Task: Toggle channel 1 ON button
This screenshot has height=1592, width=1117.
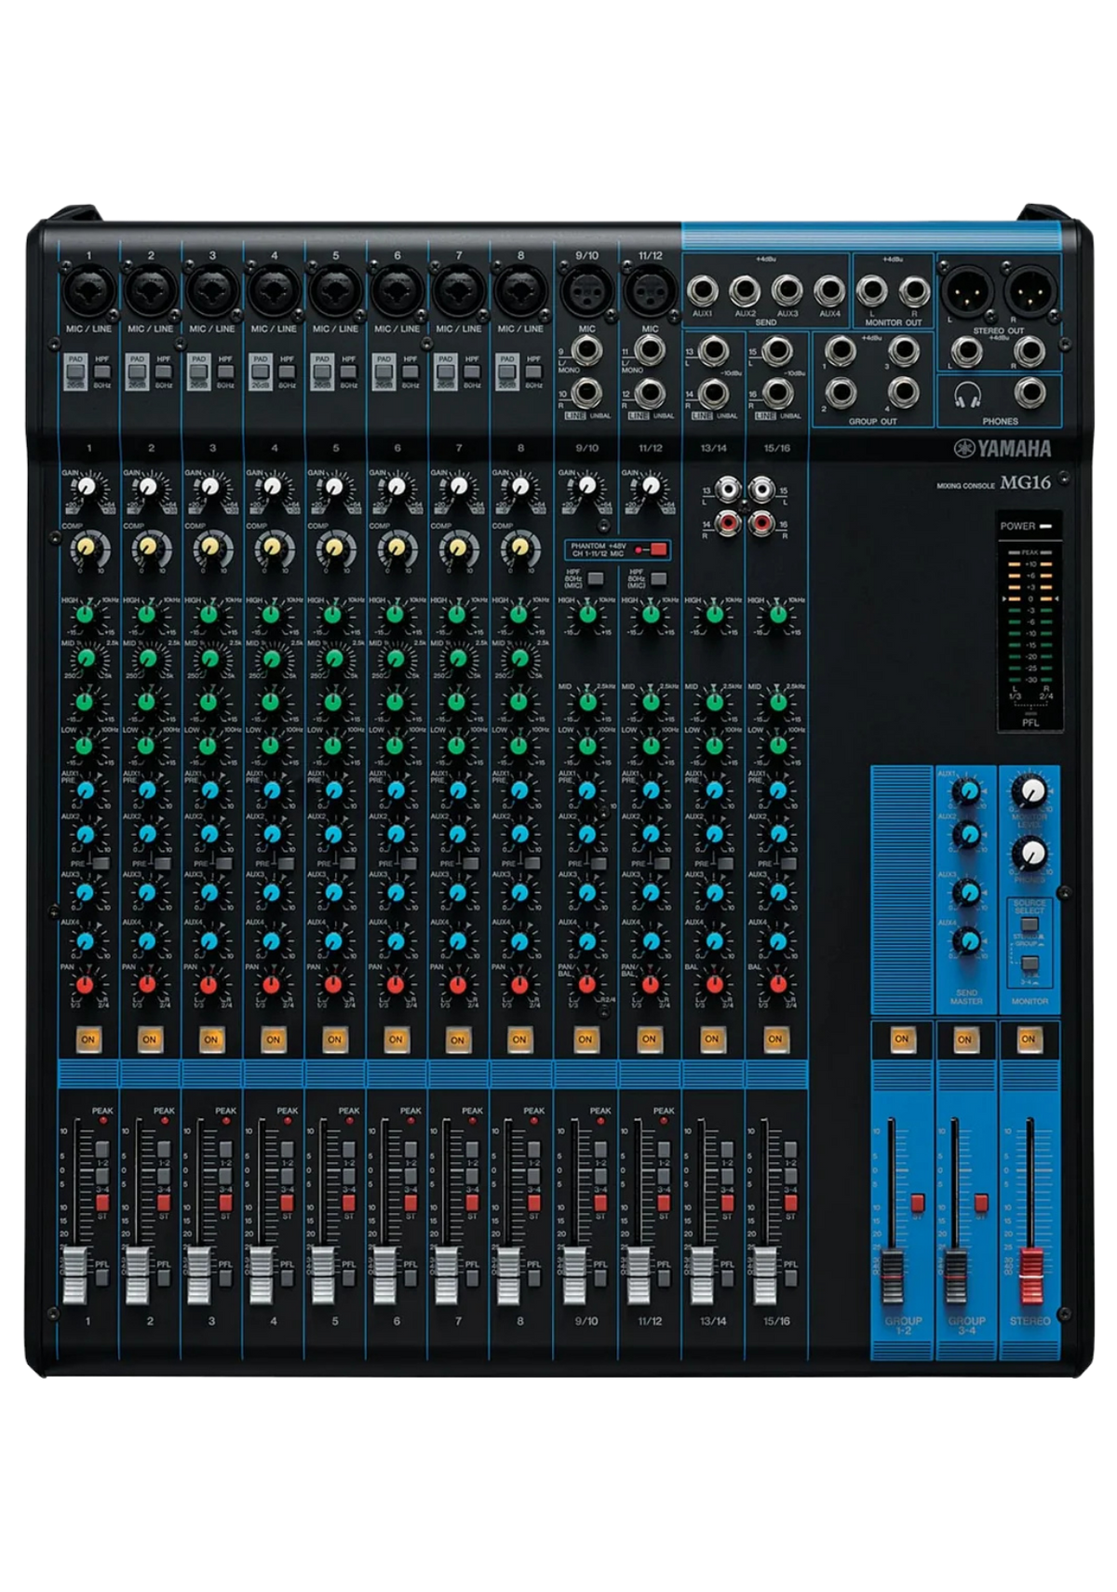Action: [x=87, y=1039]
